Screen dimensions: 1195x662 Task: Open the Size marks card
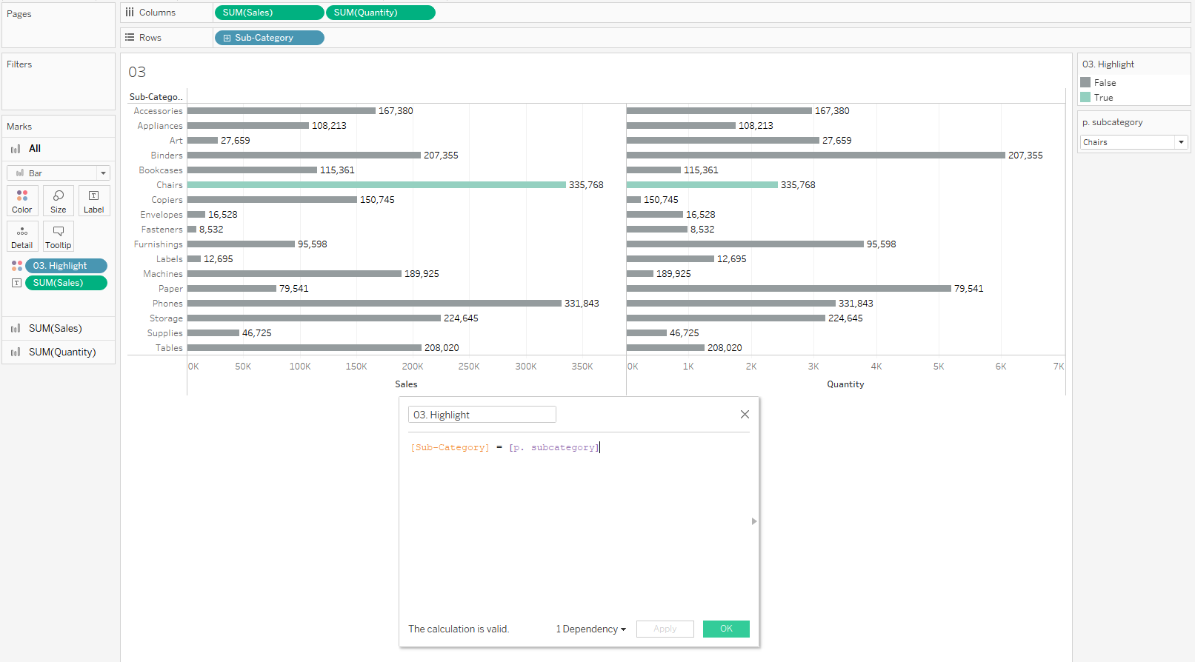click(59, 201)
